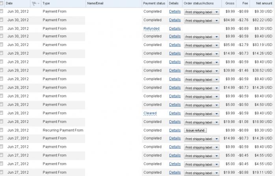Viewport: 275px width, 176px height.
Task: View Details of the $19.99 payment
Action: 175,172
